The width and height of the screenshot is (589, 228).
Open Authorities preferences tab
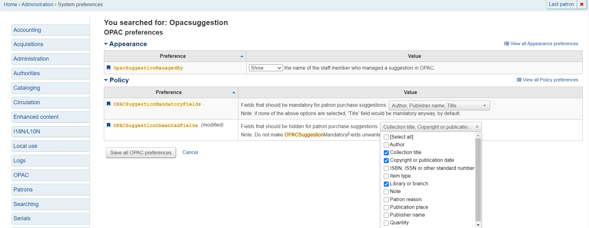[51, 73]
